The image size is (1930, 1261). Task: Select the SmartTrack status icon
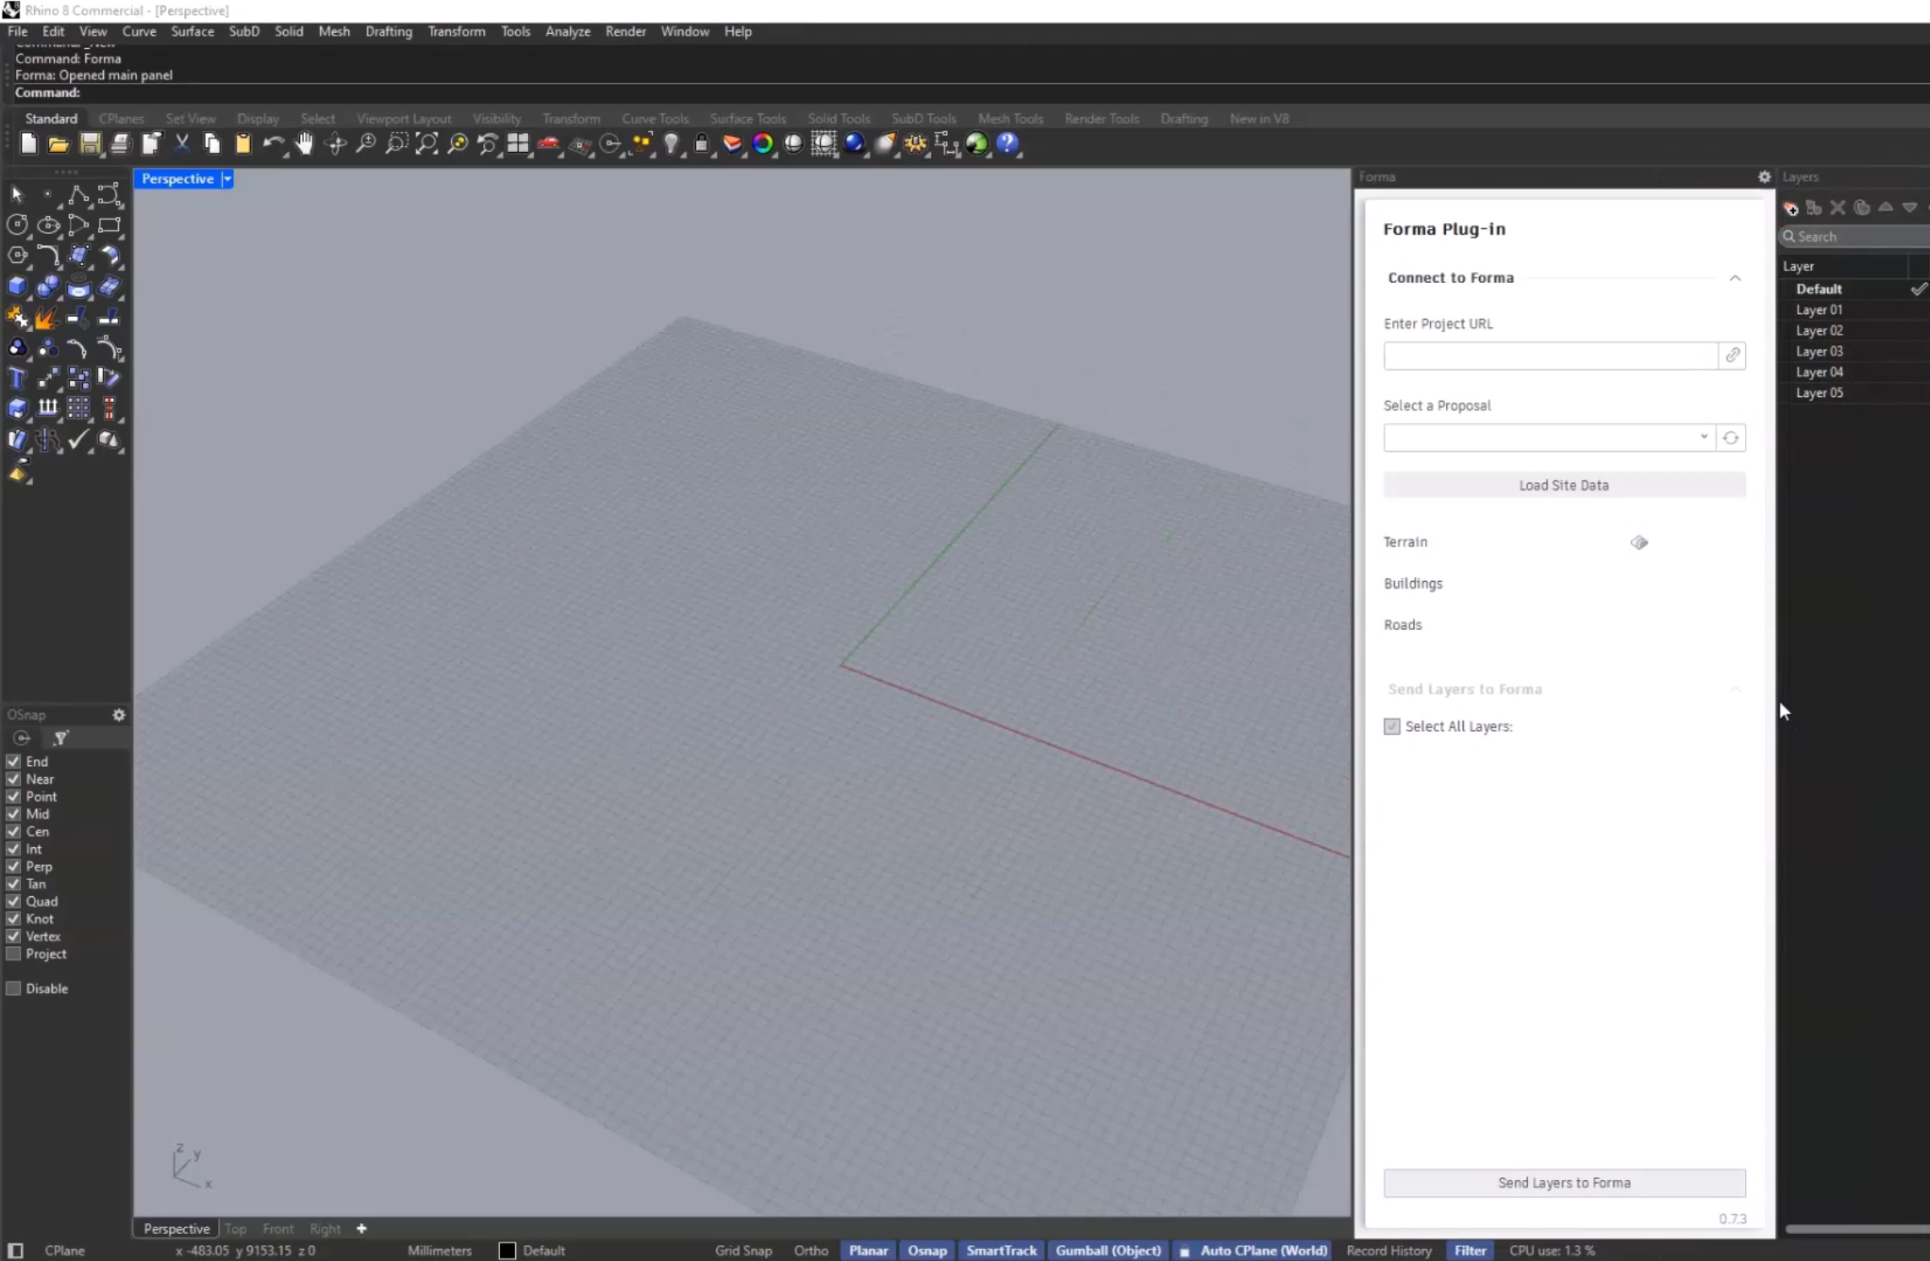coord(1002,1250)
